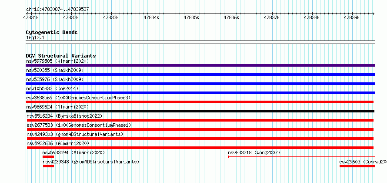
Task: Click the short red nsv5933594 bar
Action: coord(48,157)
